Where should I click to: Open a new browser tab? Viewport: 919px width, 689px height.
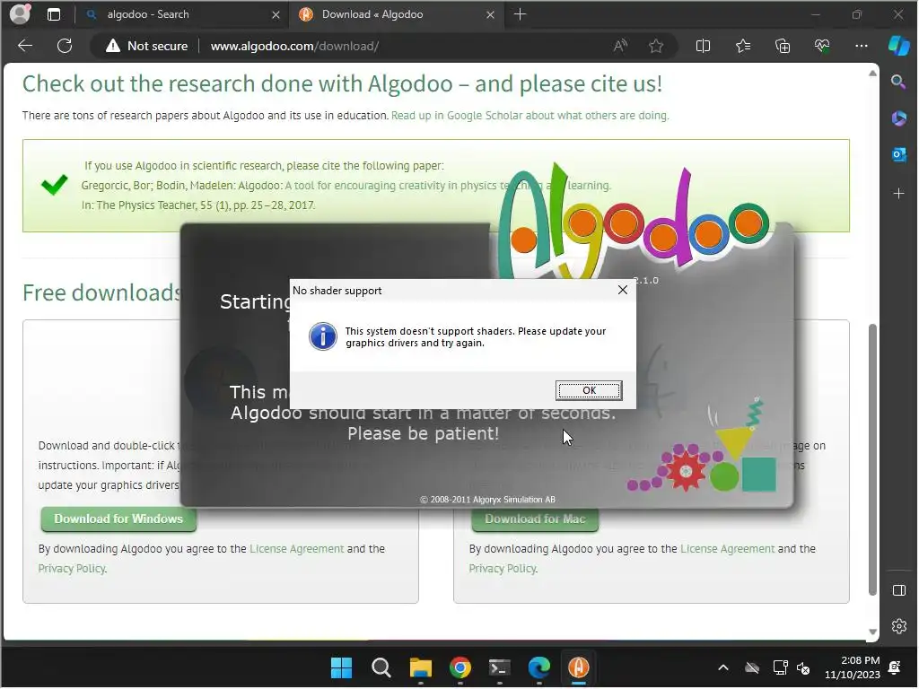[x=520, y=14]
